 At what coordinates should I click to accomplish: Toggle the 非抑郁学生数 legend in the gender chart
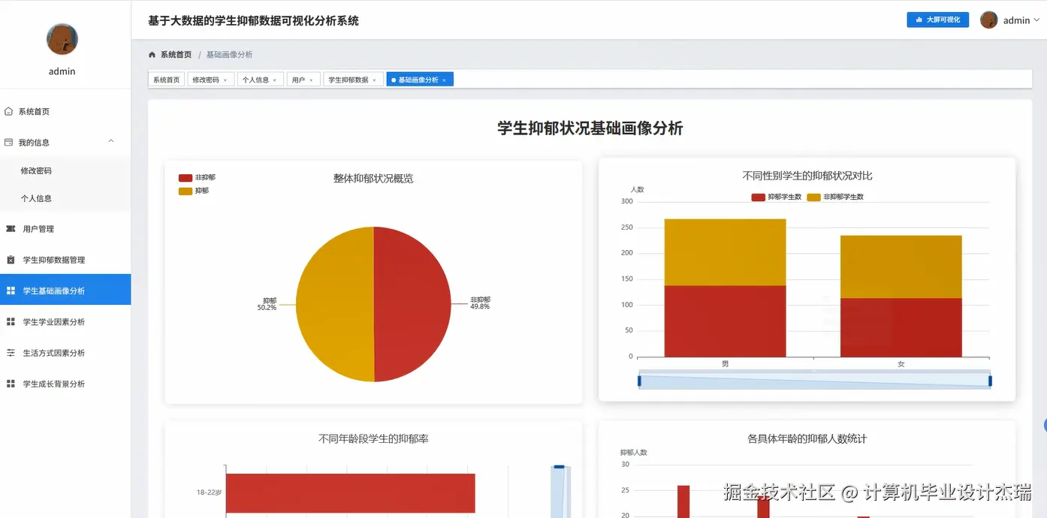tap(835, 197)
